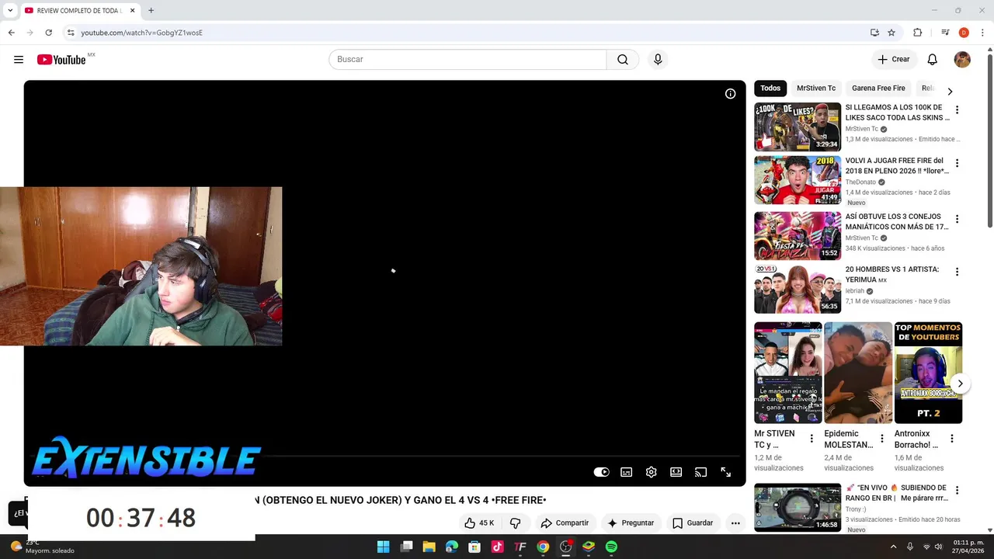The height and width of the screenshot is (559, 994).
Task: Open the YouTube account avatar menu
Action: click(962, 60)
